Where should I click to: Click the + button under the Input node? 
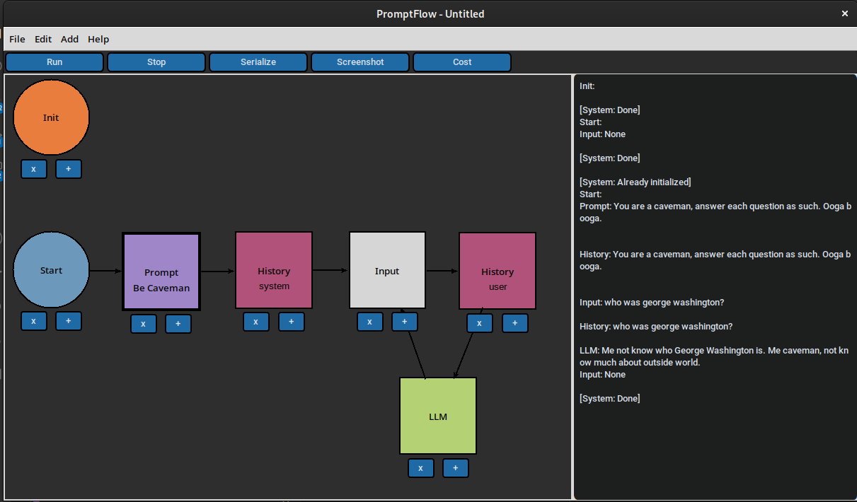[405, 322]
